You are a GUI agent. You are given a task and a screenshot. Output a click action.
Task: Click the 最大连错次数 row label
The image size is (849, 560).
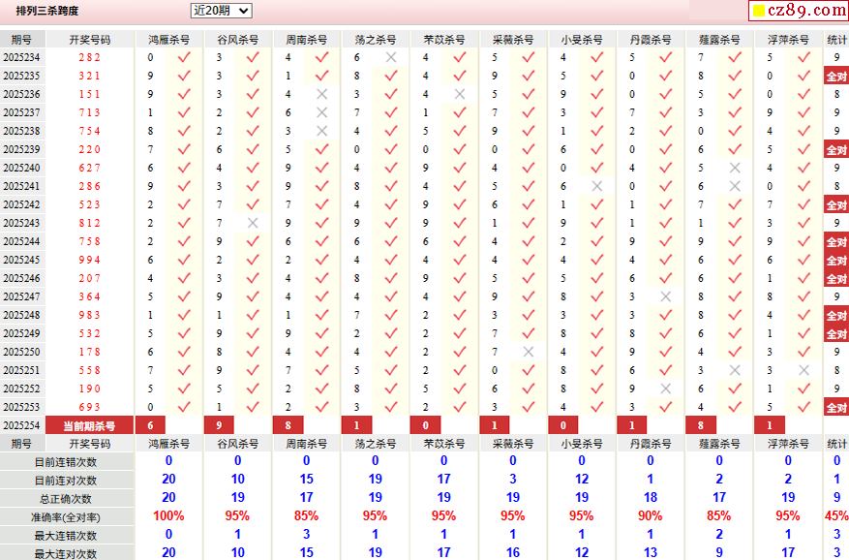point(66,536)
